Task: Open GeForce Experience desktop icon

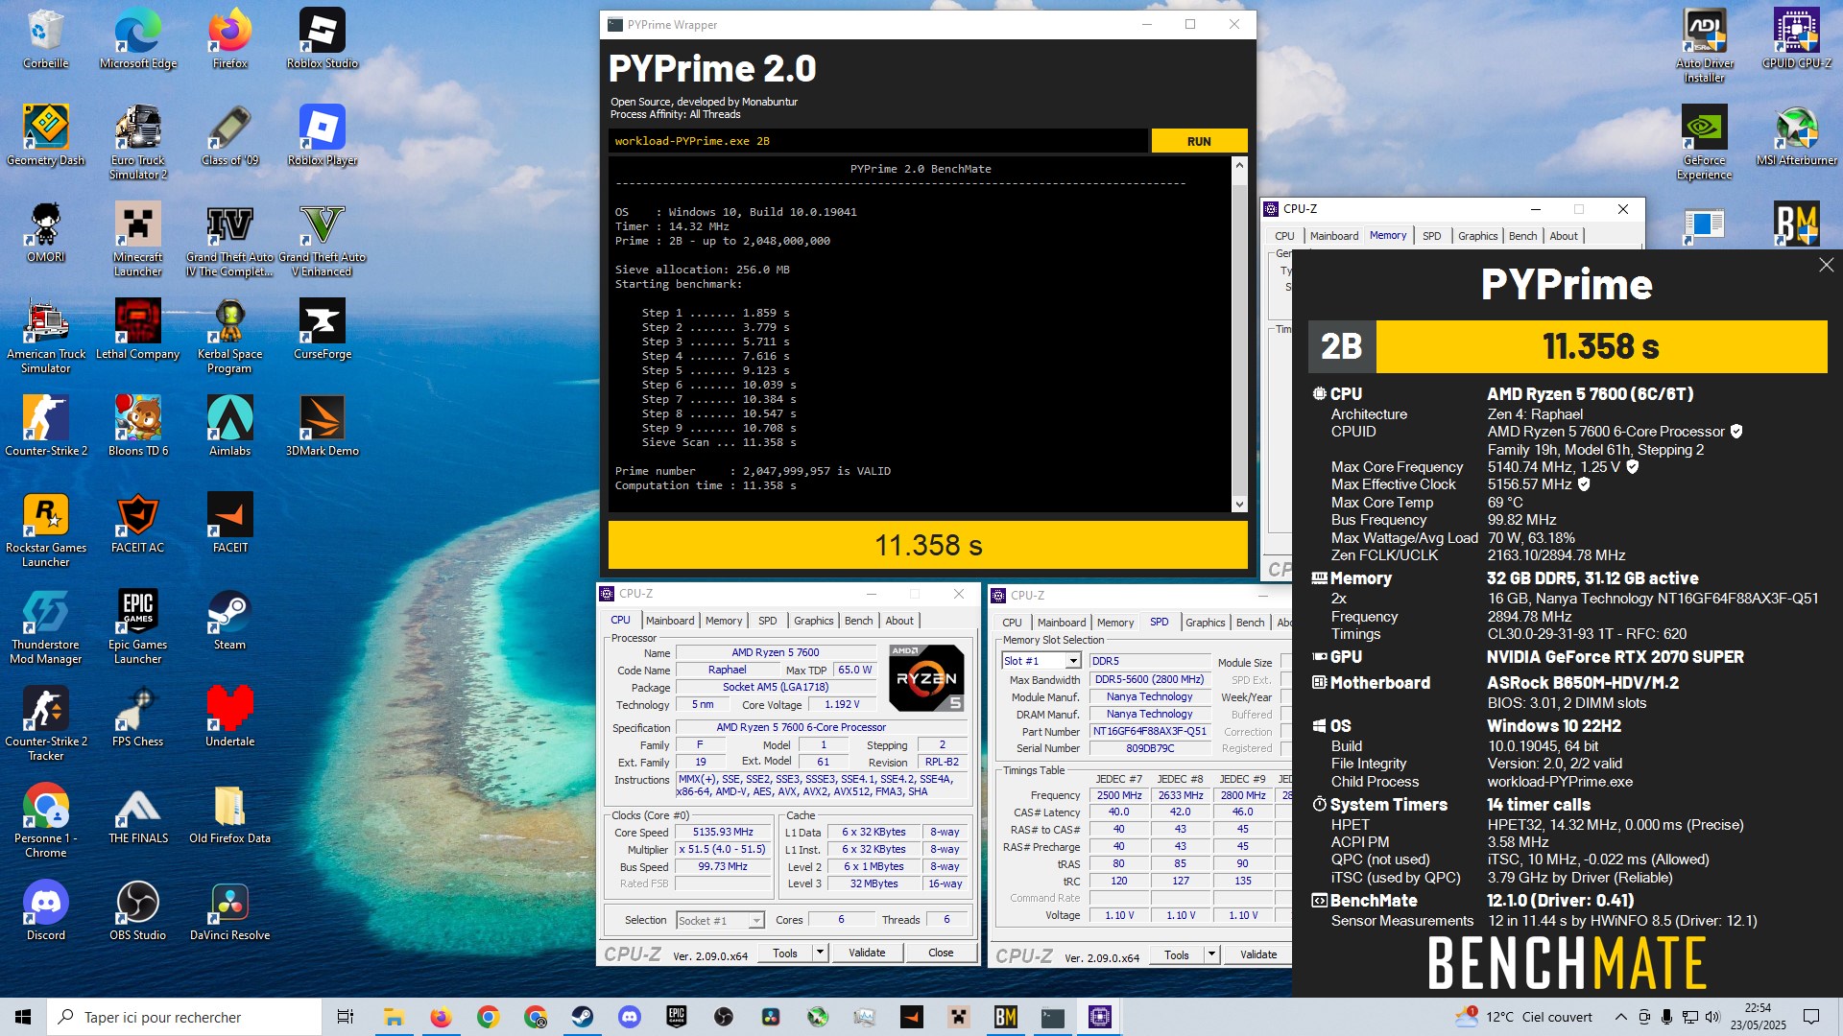Action: pyautogui.click(x=1705, y=143)
